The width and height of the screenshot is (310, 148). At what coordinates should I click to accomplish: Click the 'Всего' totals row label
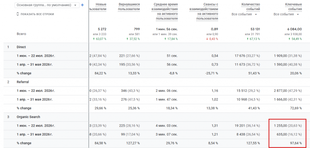(x=21, y=34)
